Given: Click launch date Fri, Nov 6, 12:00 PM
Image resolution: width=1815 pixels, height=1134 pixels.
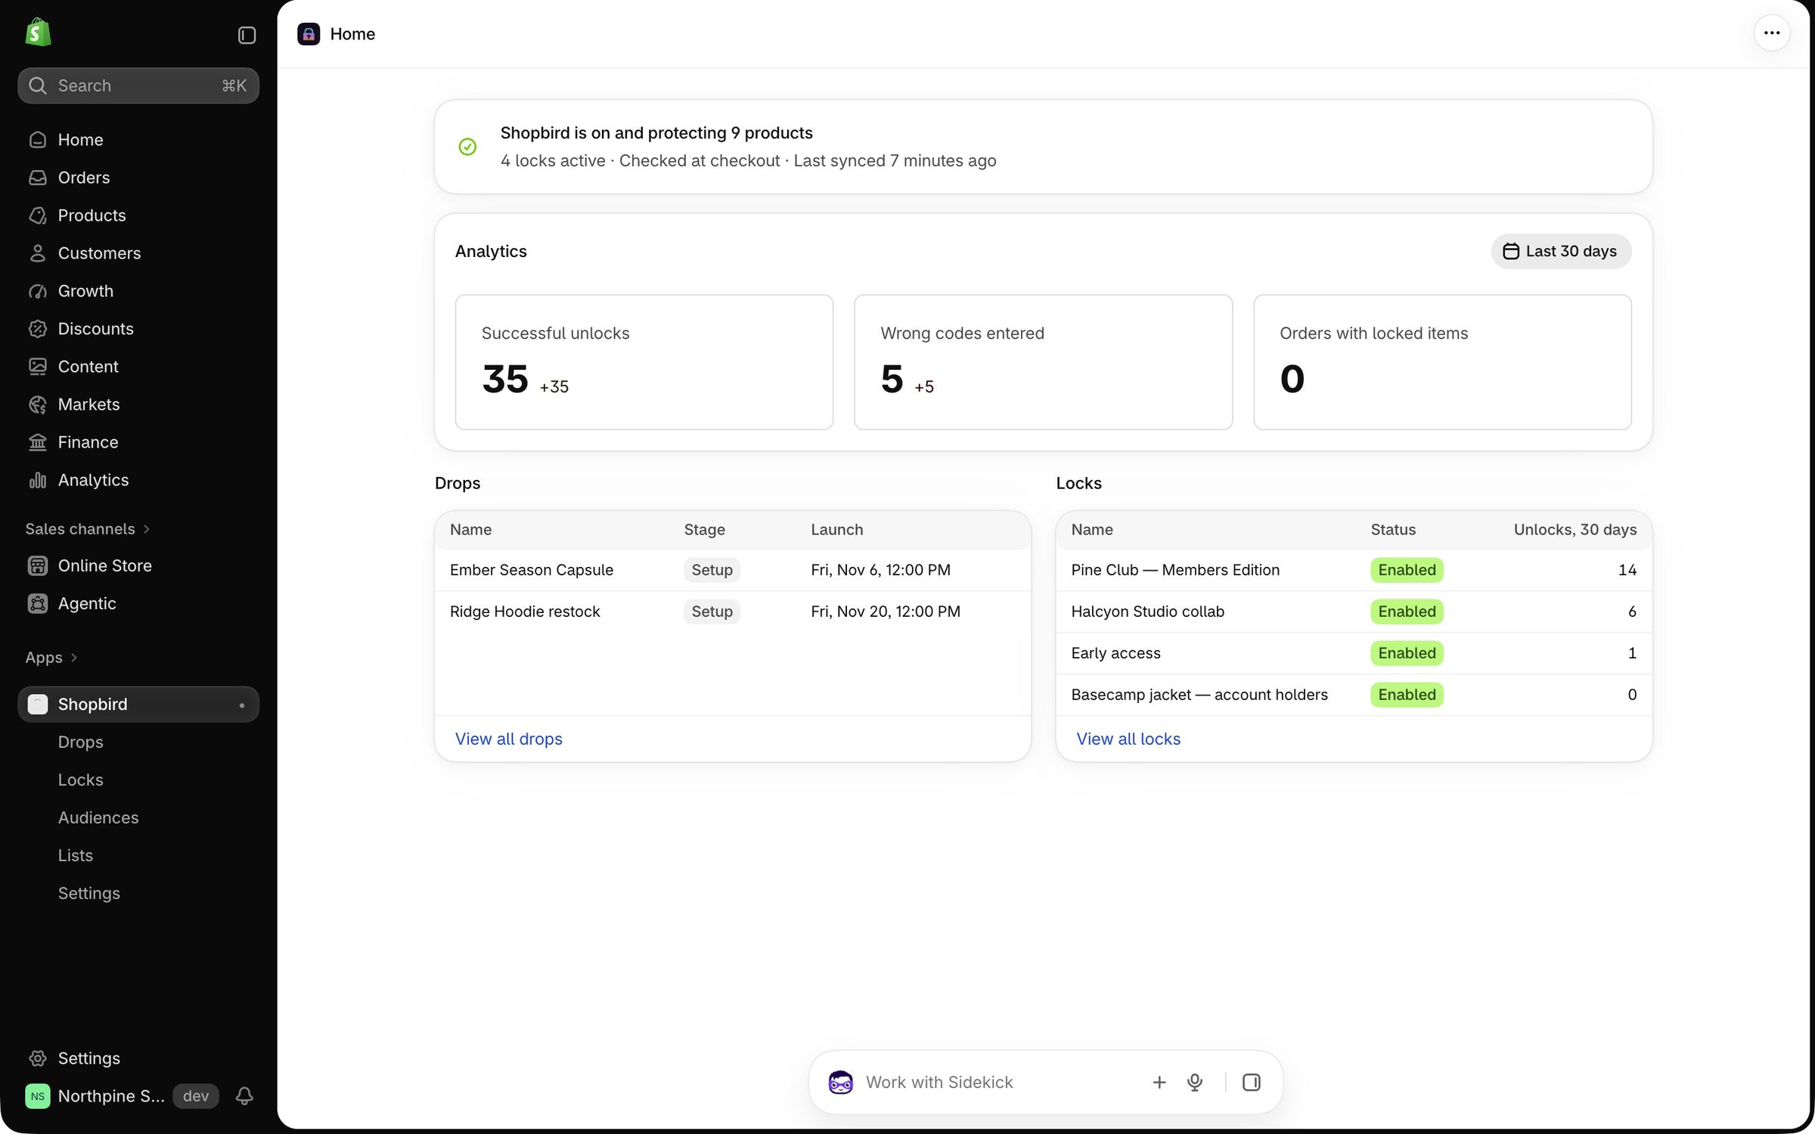Looking at the screenshot, I should click(x=880, y=570).
